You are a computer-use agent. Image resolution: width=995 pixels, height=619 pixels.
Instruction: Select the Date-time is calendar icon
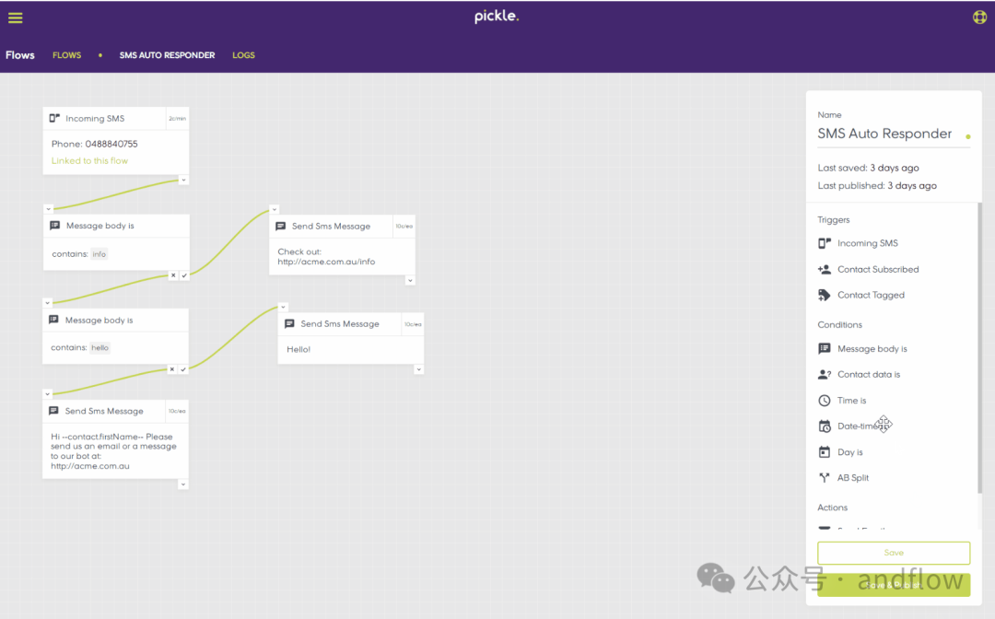coord(825,426)
